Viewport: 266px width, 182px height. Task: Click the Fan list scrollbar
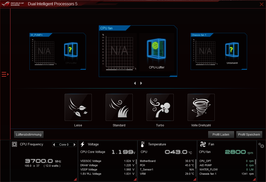tap(255, 162)
